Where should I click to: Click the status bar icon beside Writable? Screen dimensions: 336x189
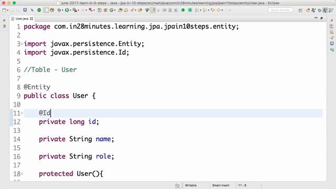click(x=177, y=185)
